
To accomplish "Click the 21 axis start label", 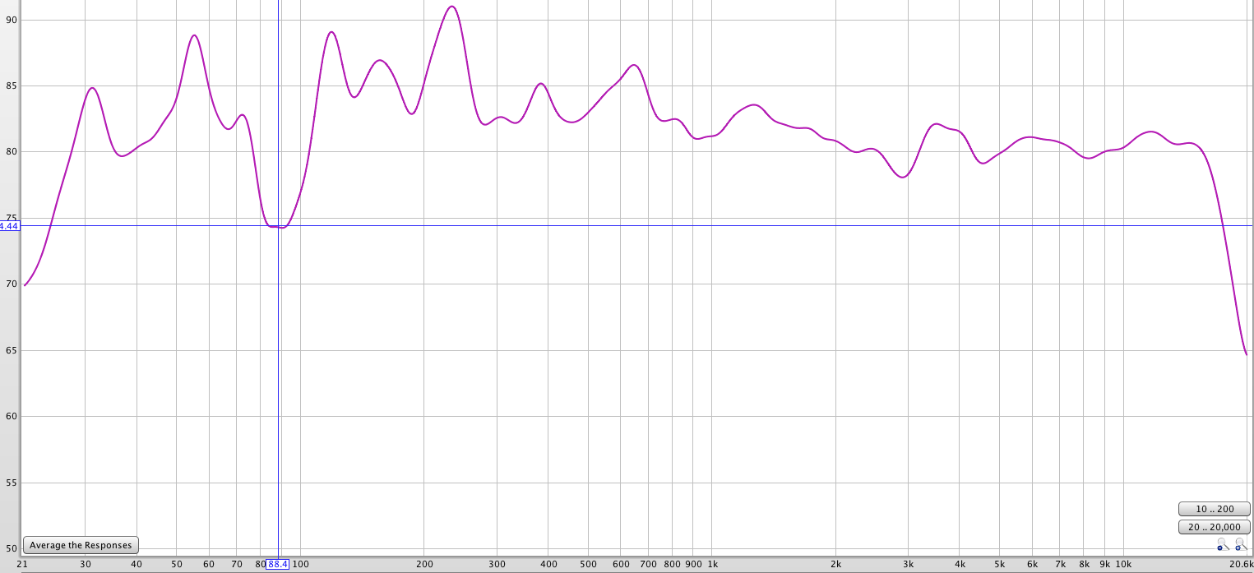I will point(22,564).
